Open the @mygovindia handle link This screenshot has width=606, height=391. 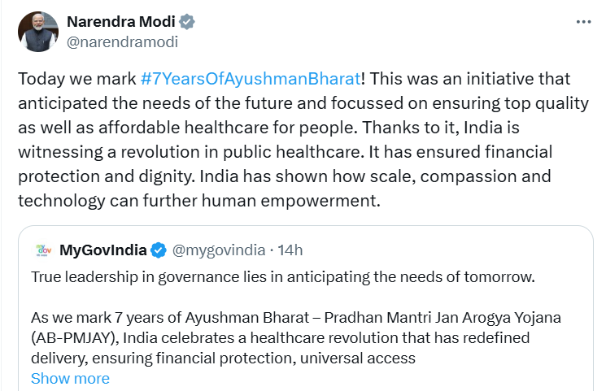click(216, 249)
